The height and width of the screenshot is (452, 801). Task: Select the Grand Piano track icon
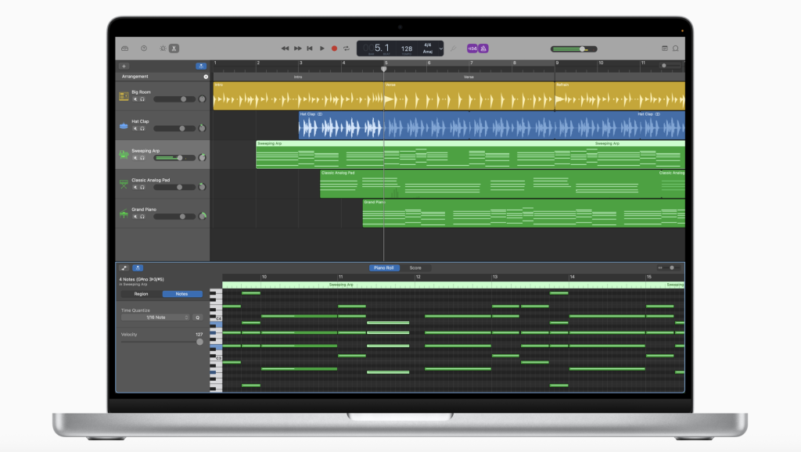tap(123, 214)
